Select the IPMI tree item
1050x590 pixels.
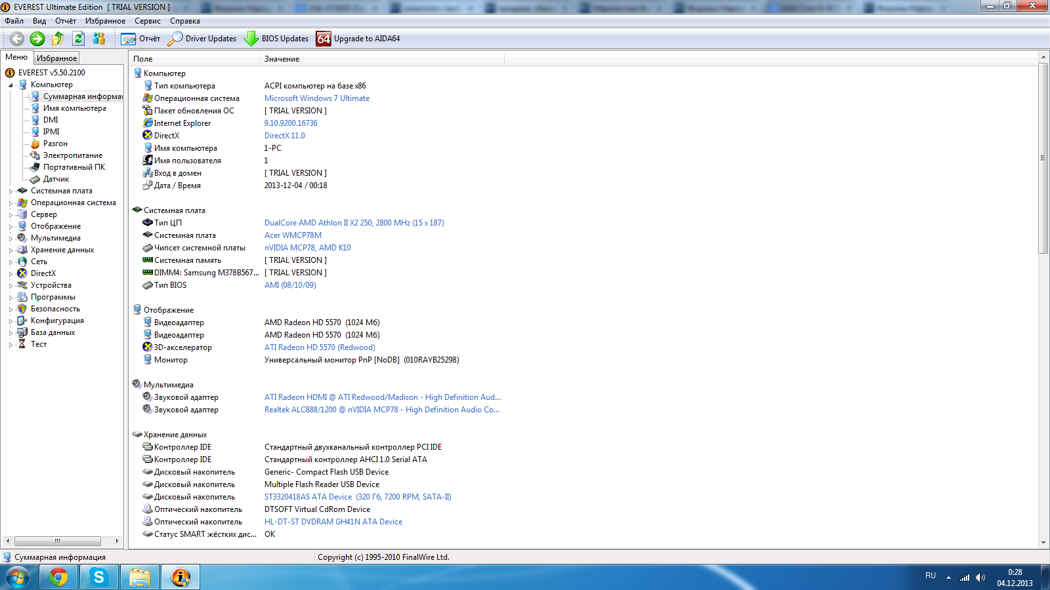click(x=51, y=132)
